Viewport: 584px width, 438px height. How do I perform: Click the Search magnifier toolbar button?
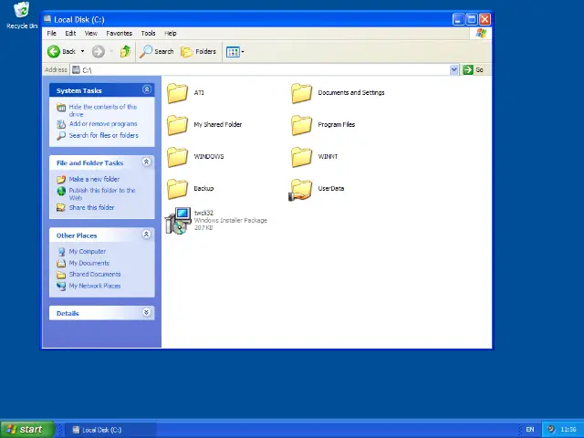[156, 51]
